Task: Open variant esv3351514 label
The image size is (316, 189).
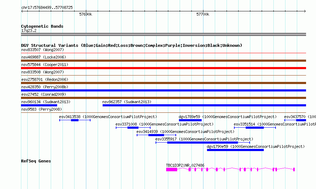Action: click(275, 124)
